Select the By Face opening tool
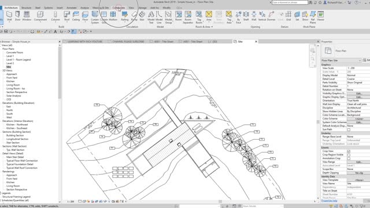 coord(238,17)
